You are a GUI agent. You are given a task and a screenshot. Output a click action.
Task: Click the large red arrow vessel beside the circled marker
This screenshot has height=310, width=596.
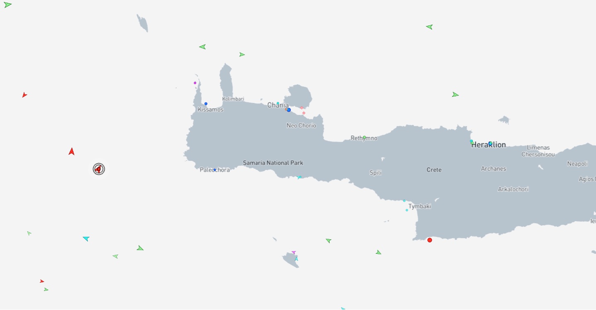(x=72, y=152)
